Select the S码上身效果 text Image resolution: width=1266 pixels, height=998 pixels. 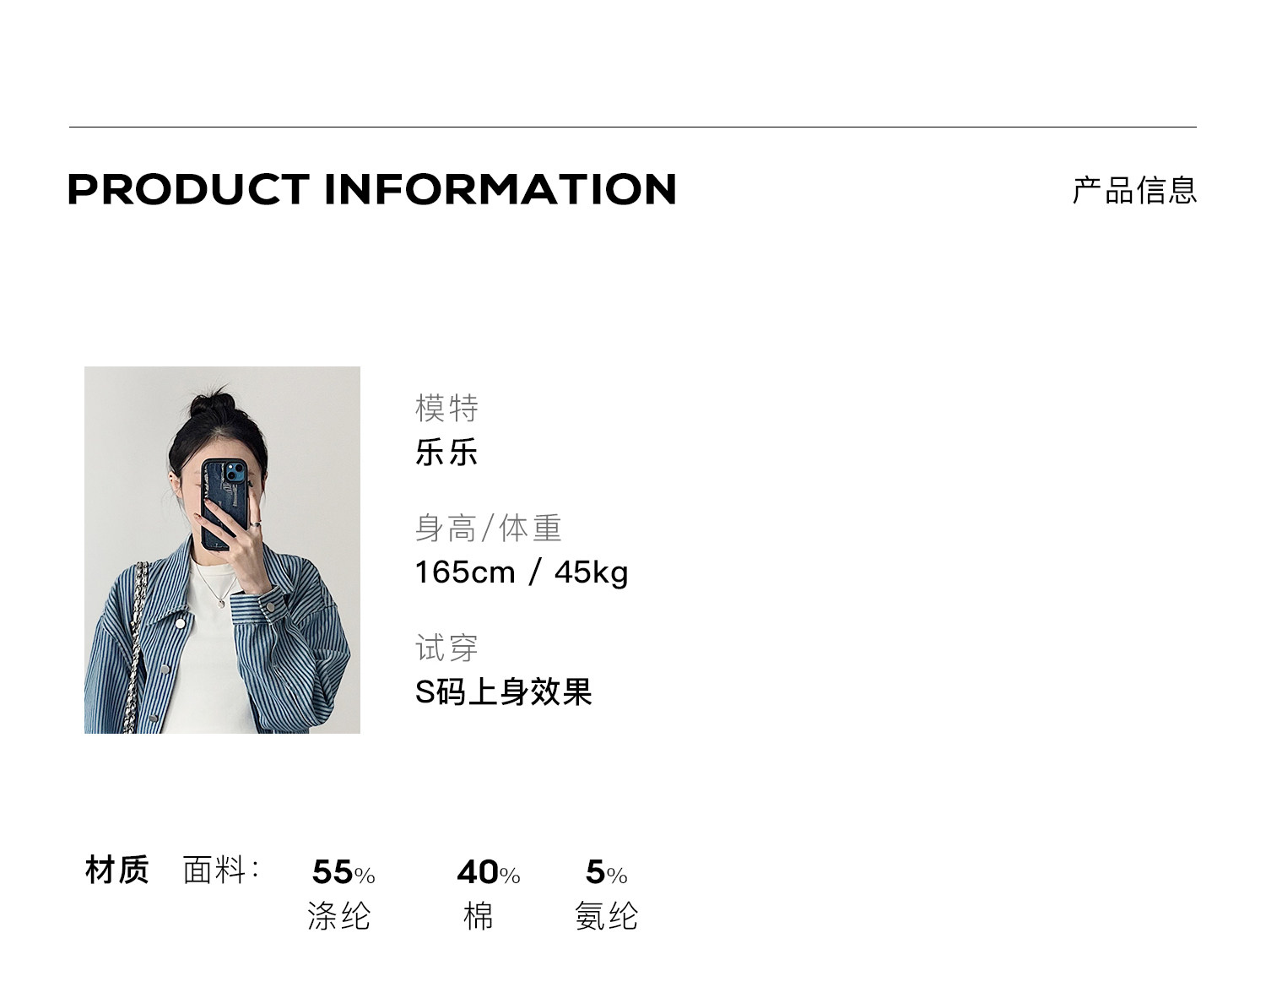click(503, 692)
